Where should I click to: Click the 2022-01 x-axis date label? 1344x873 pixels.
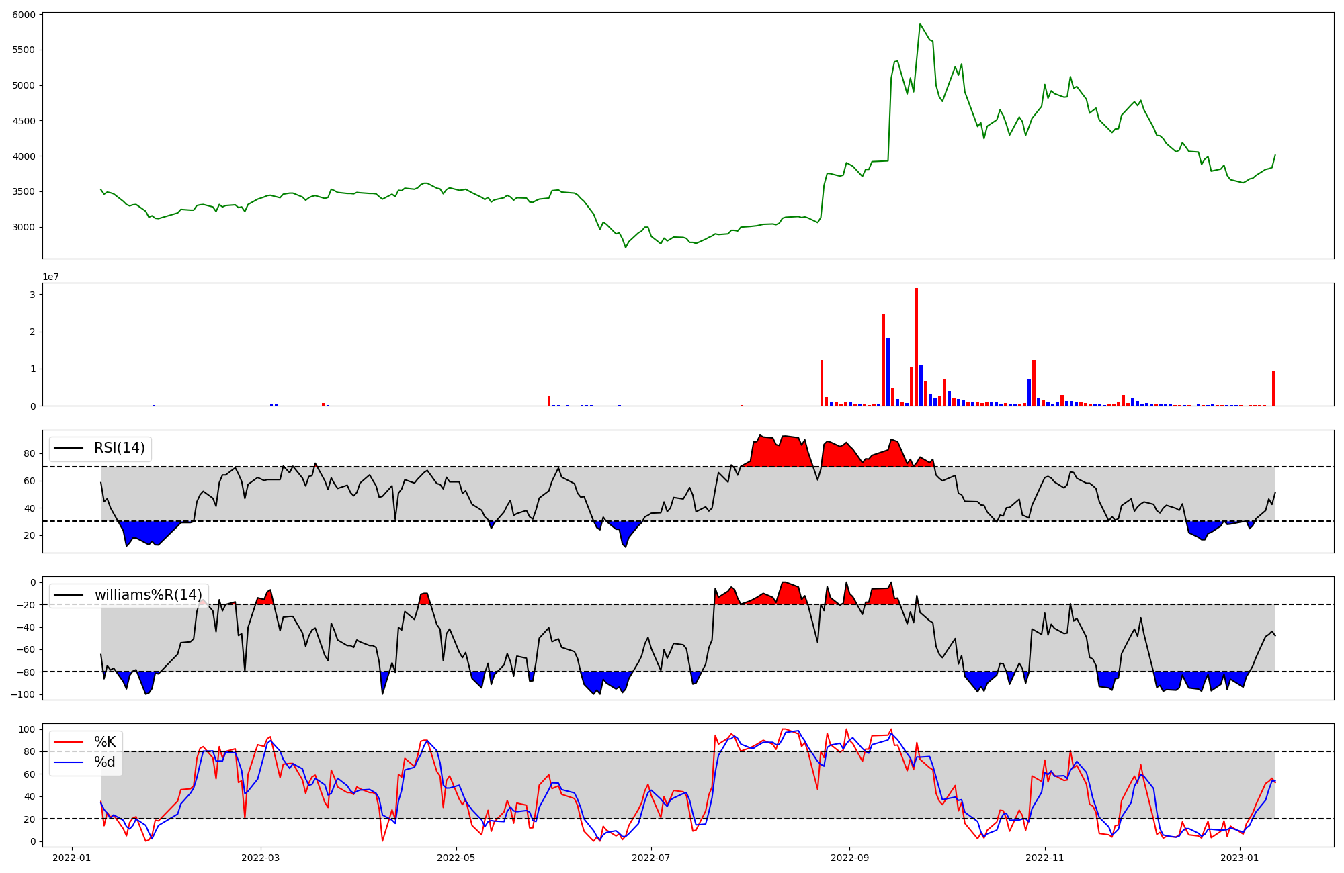[x=71, y=858]
